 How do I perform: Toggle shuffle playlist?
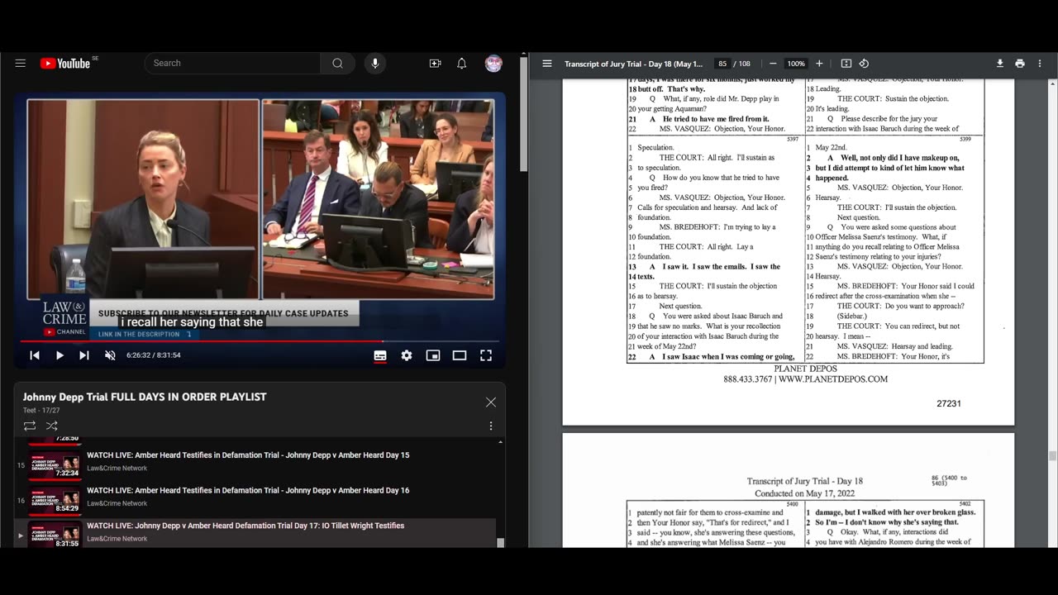51,426
